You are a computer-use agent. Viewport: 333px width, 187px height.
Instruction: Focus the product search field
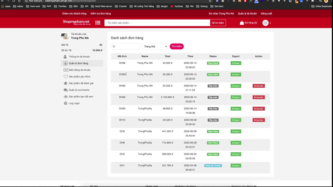157,23
